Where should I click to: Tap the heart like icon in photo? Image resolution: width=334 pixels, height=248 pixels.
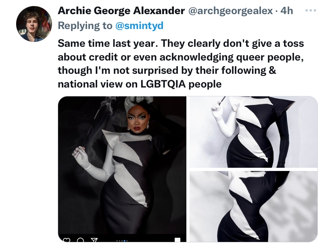pos(67,240)
